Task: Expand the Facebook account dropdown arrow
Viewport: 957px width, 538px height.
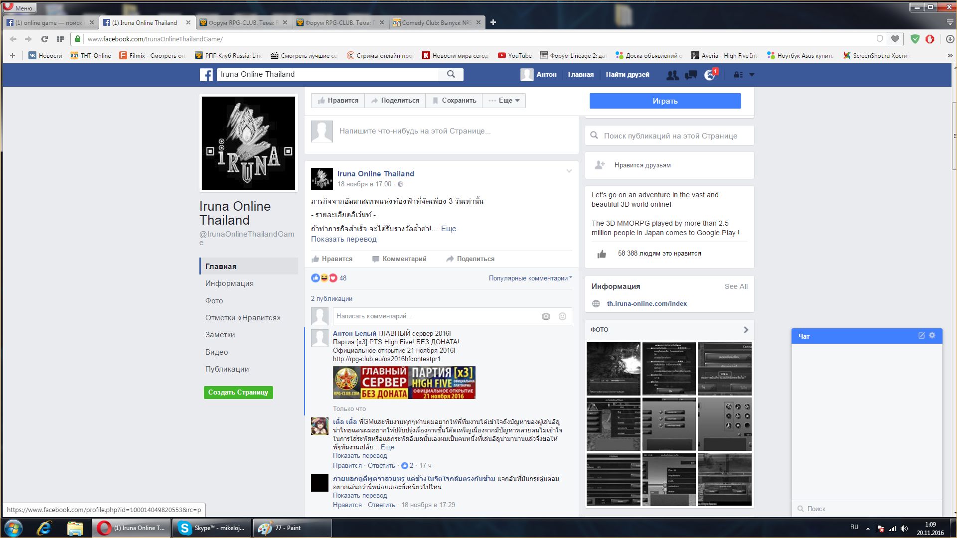Action: click(752, 75)
